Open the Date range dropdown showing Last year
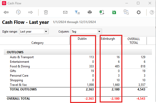The image size is (156, 103). point(34,32)
